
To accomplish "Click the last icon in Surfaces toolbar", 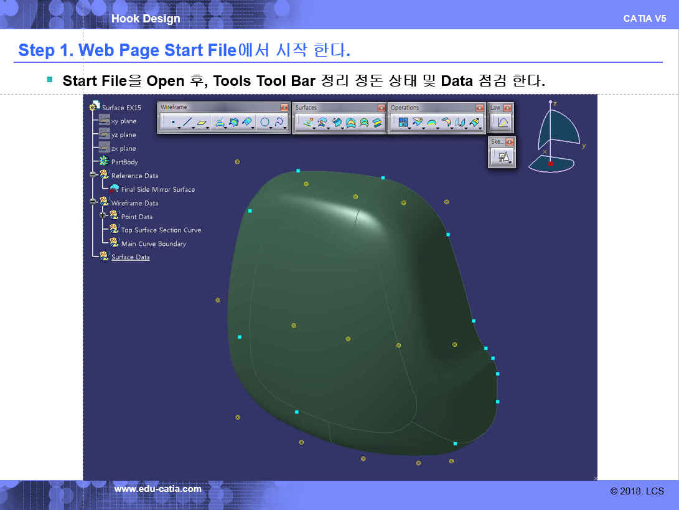I will point(377,123).
